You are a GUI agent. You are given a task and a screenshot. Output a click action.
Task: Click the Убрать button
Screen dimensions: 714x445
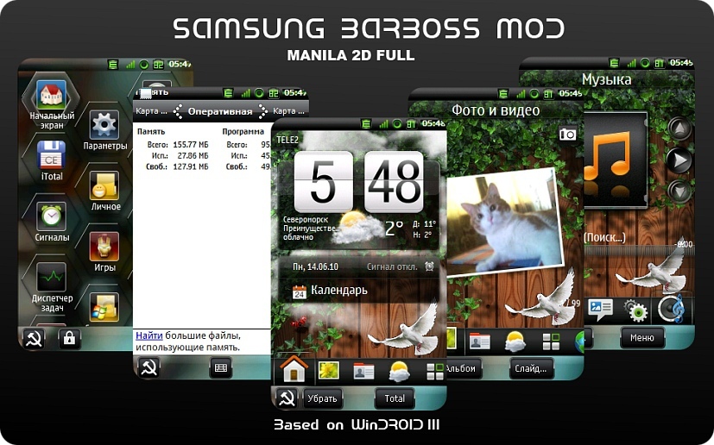tap(322, 398)
